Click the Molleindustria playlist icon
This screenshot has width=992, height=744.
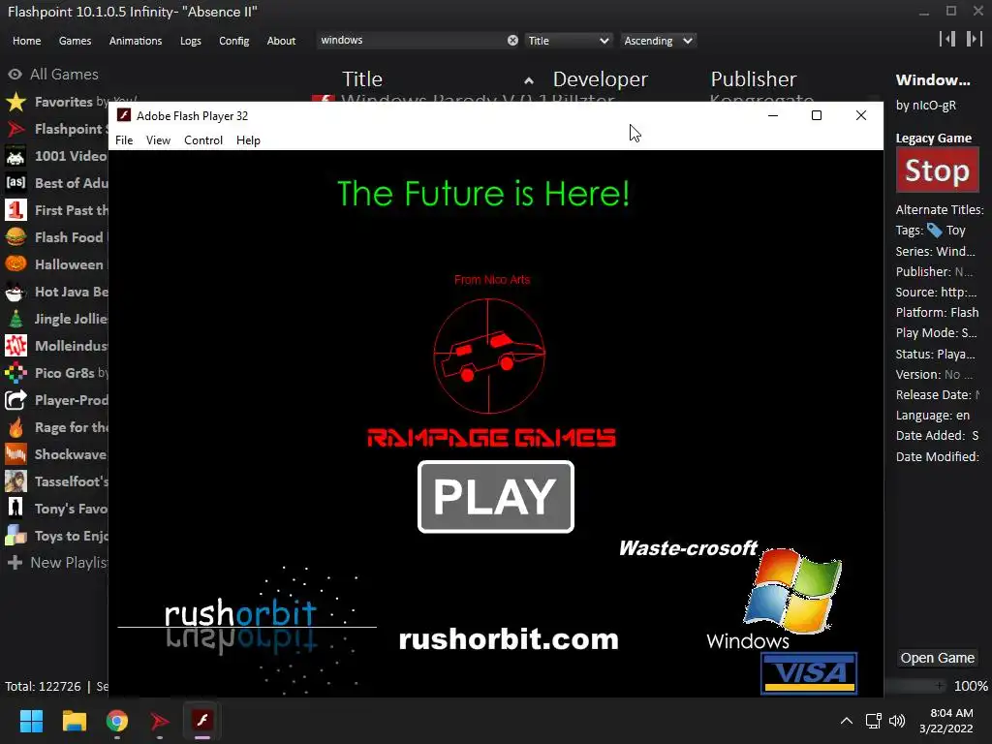click(15, 346)
